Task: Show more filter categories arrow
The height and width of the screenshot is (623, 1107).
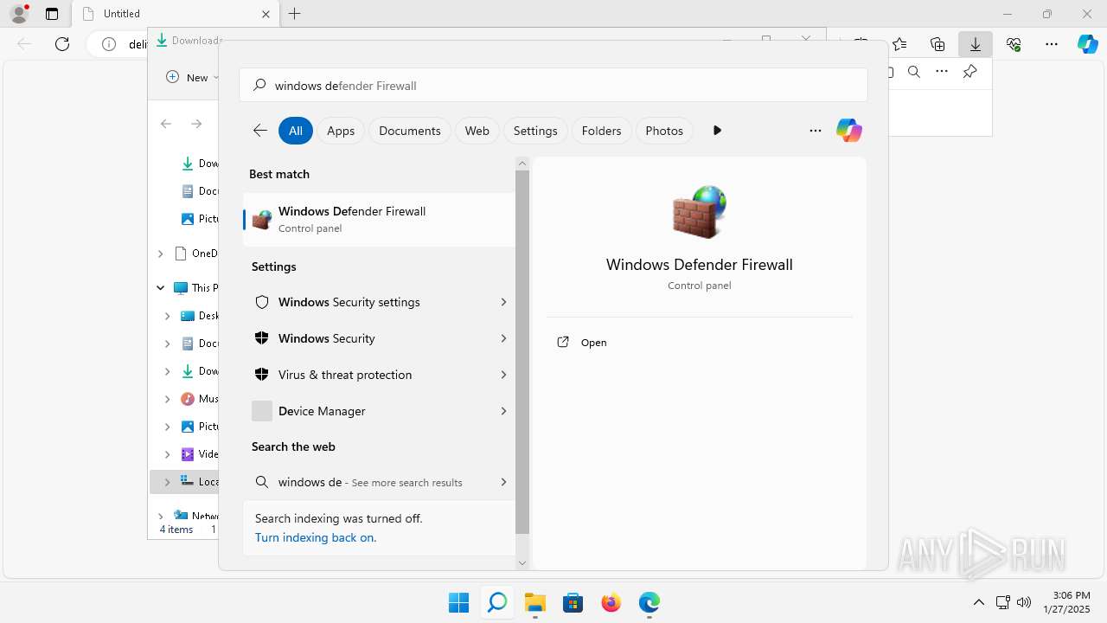Action: pyautogui.click(x=717, y=131)
